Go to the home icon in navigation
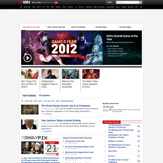 click(21, 7)
